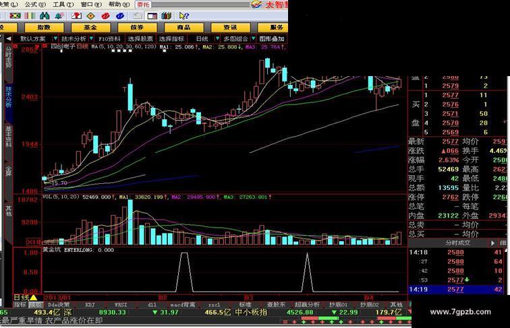Viewport: 510px width, 328px height.
Task: Click the 四创电子 stock name label
Action: [63, 46]
